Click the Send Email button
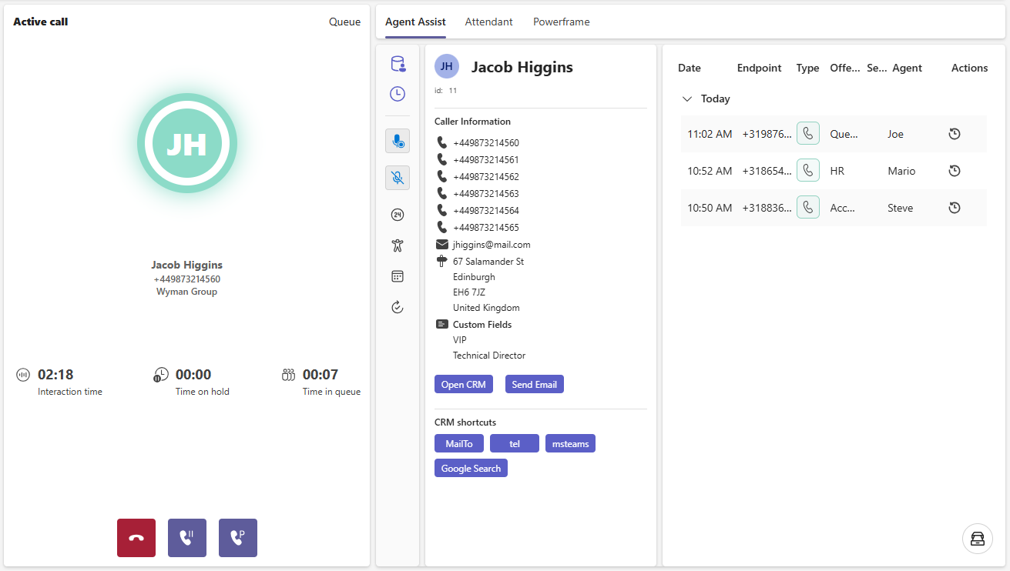The image size is (1010, 571). tap(534, 384)
